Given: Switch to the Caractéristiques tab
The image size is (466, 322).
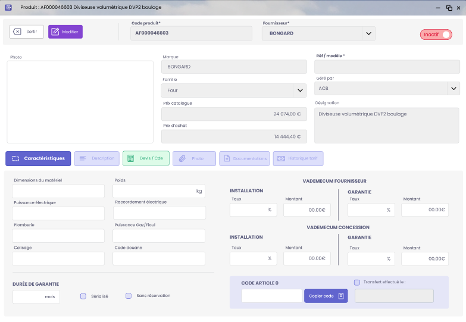Looking at the screenshot, I should (39, 158).
